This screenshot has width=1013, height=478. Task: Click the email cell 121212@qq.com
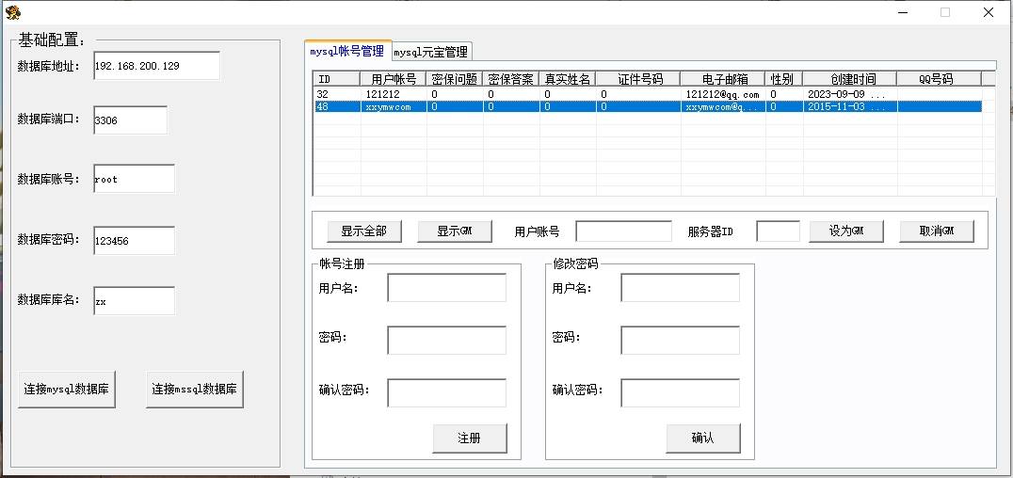pyautogui.click(x=722, y=94)
